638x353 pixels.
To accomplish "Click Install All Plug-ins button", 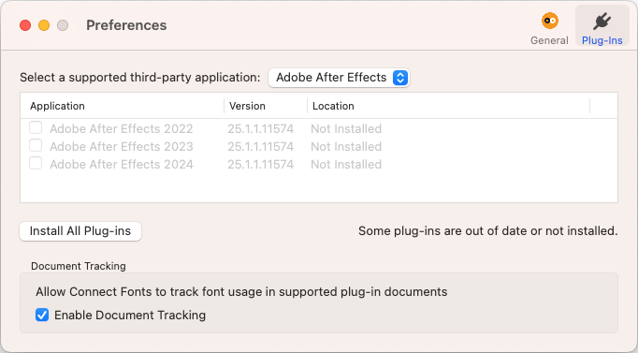I will (x=80, y=231).
